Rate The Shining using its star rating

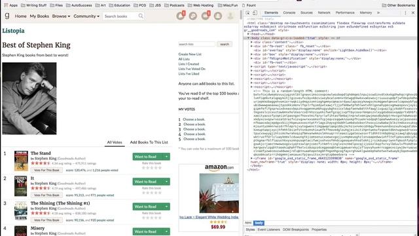151,218
